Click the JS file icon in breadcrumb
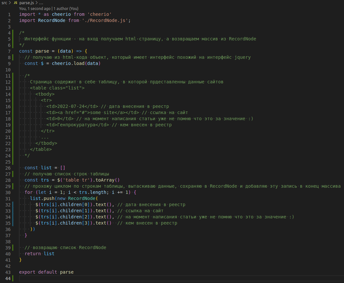The height and width of the screenshot is (283, 344). coord(16,3)
